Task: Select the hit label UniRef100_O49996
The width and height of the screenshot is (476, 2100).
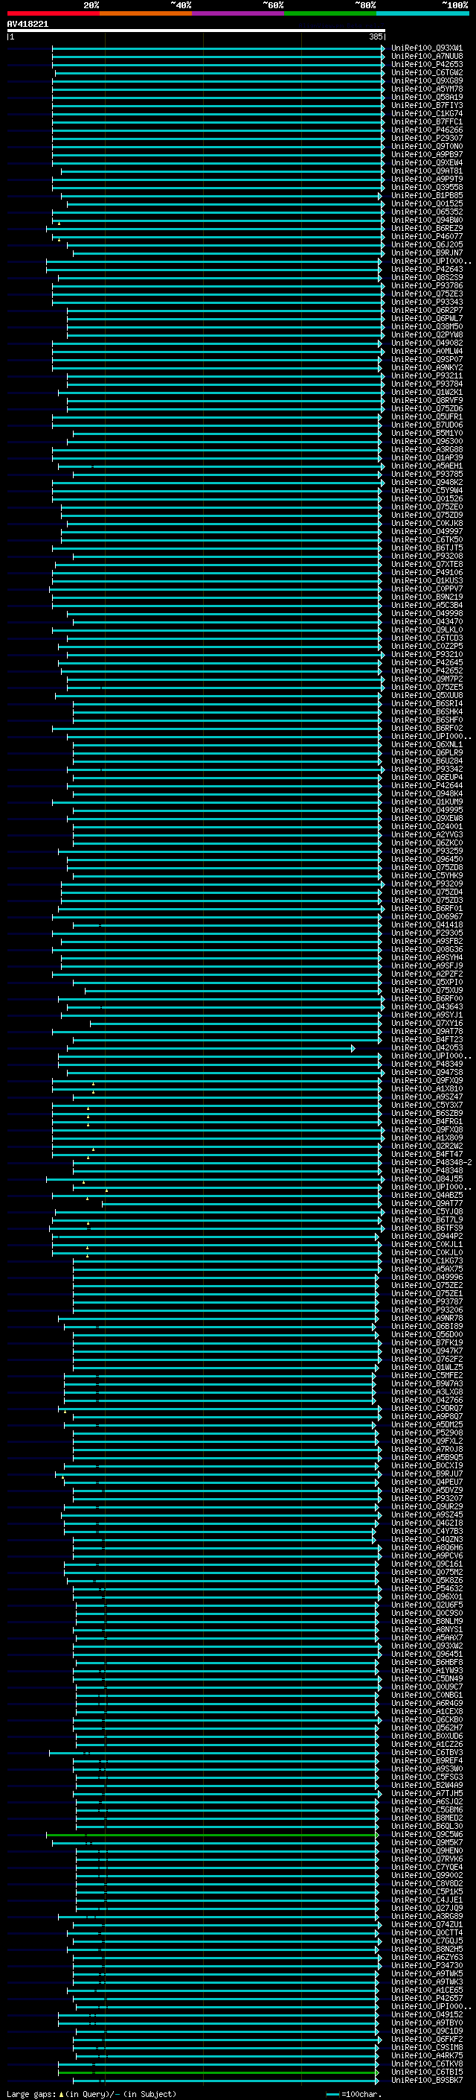Action: click(x=427, y=1277)
